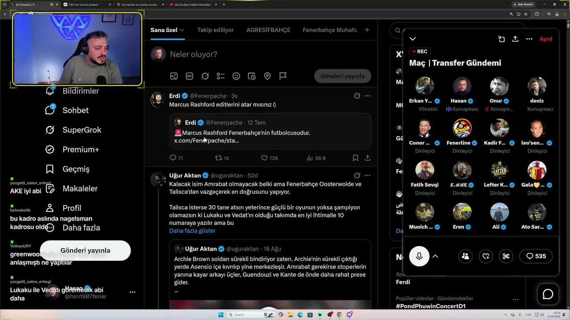Select the Sana özel tab
The height and width of the screenshot is (320, 570).
[164, 30]
